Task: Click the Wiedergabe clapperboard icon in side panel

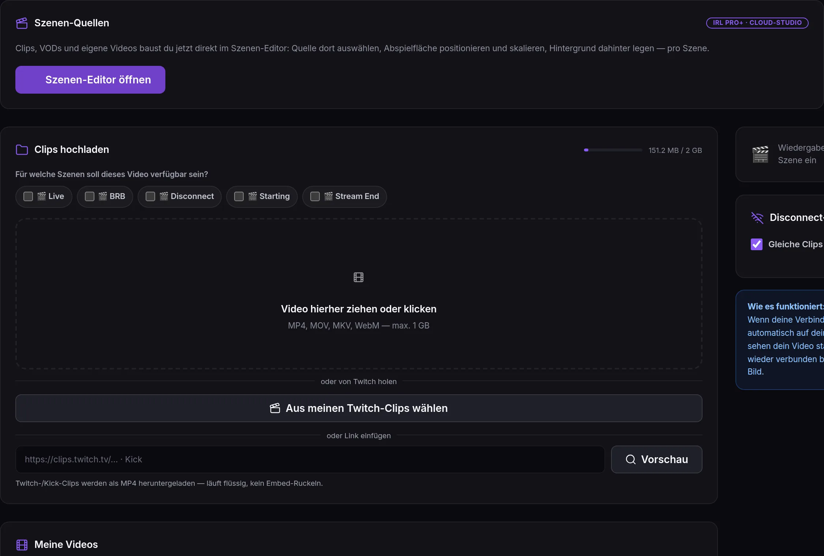Action: click(760, 154)
